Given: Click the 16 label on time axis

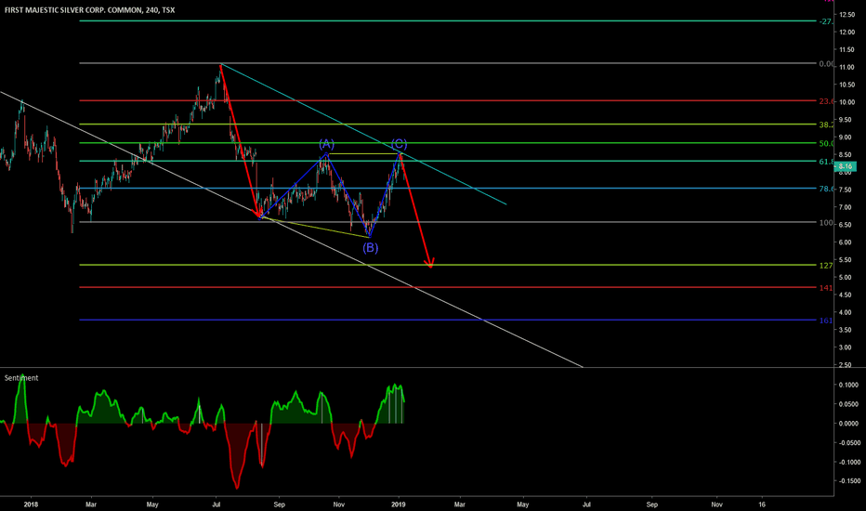Looking at the screenshot, I should point(762,504).
